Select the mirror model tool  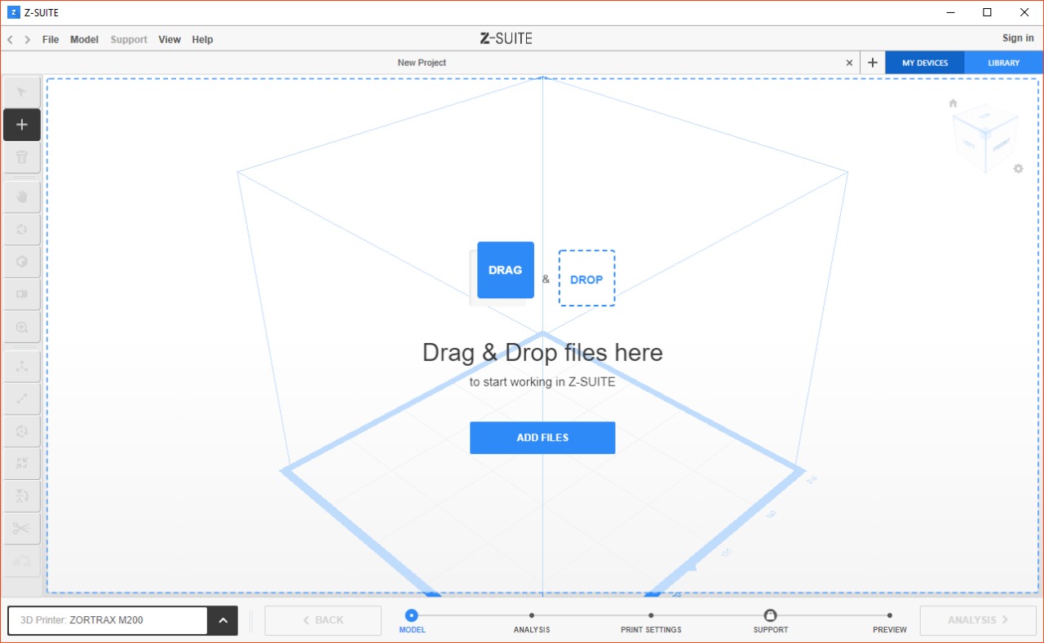[x=22, y=495]
